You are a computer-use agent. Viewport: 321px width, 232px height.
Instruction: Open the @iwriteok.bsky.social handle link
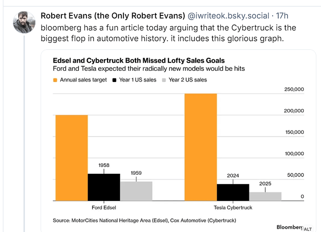228,16
